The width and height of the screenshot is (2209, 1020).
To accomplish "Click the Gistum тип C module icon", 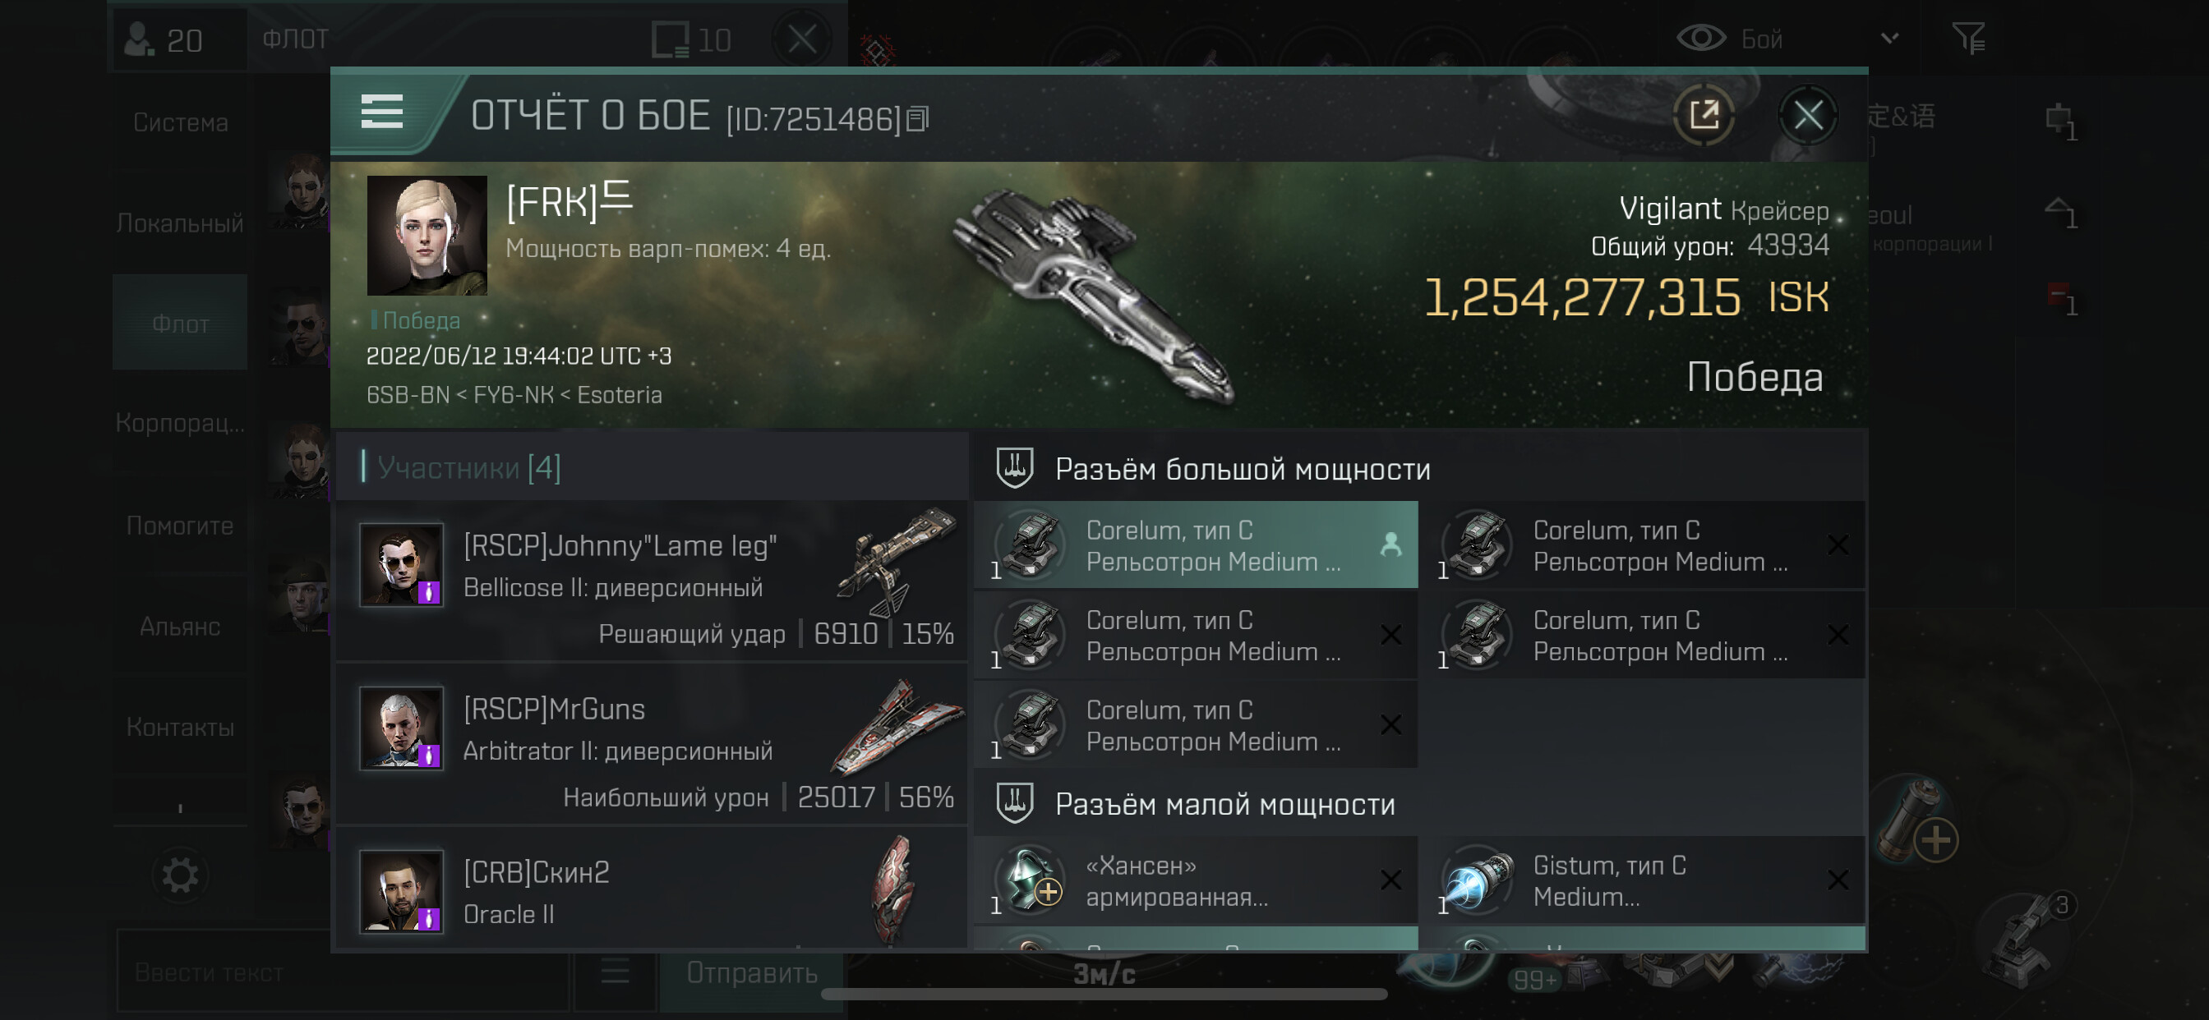I will (x=1478, y=880).
